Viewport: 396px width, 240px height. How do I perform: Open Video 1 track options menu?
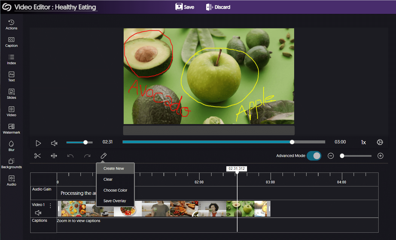tap(50, 205)
